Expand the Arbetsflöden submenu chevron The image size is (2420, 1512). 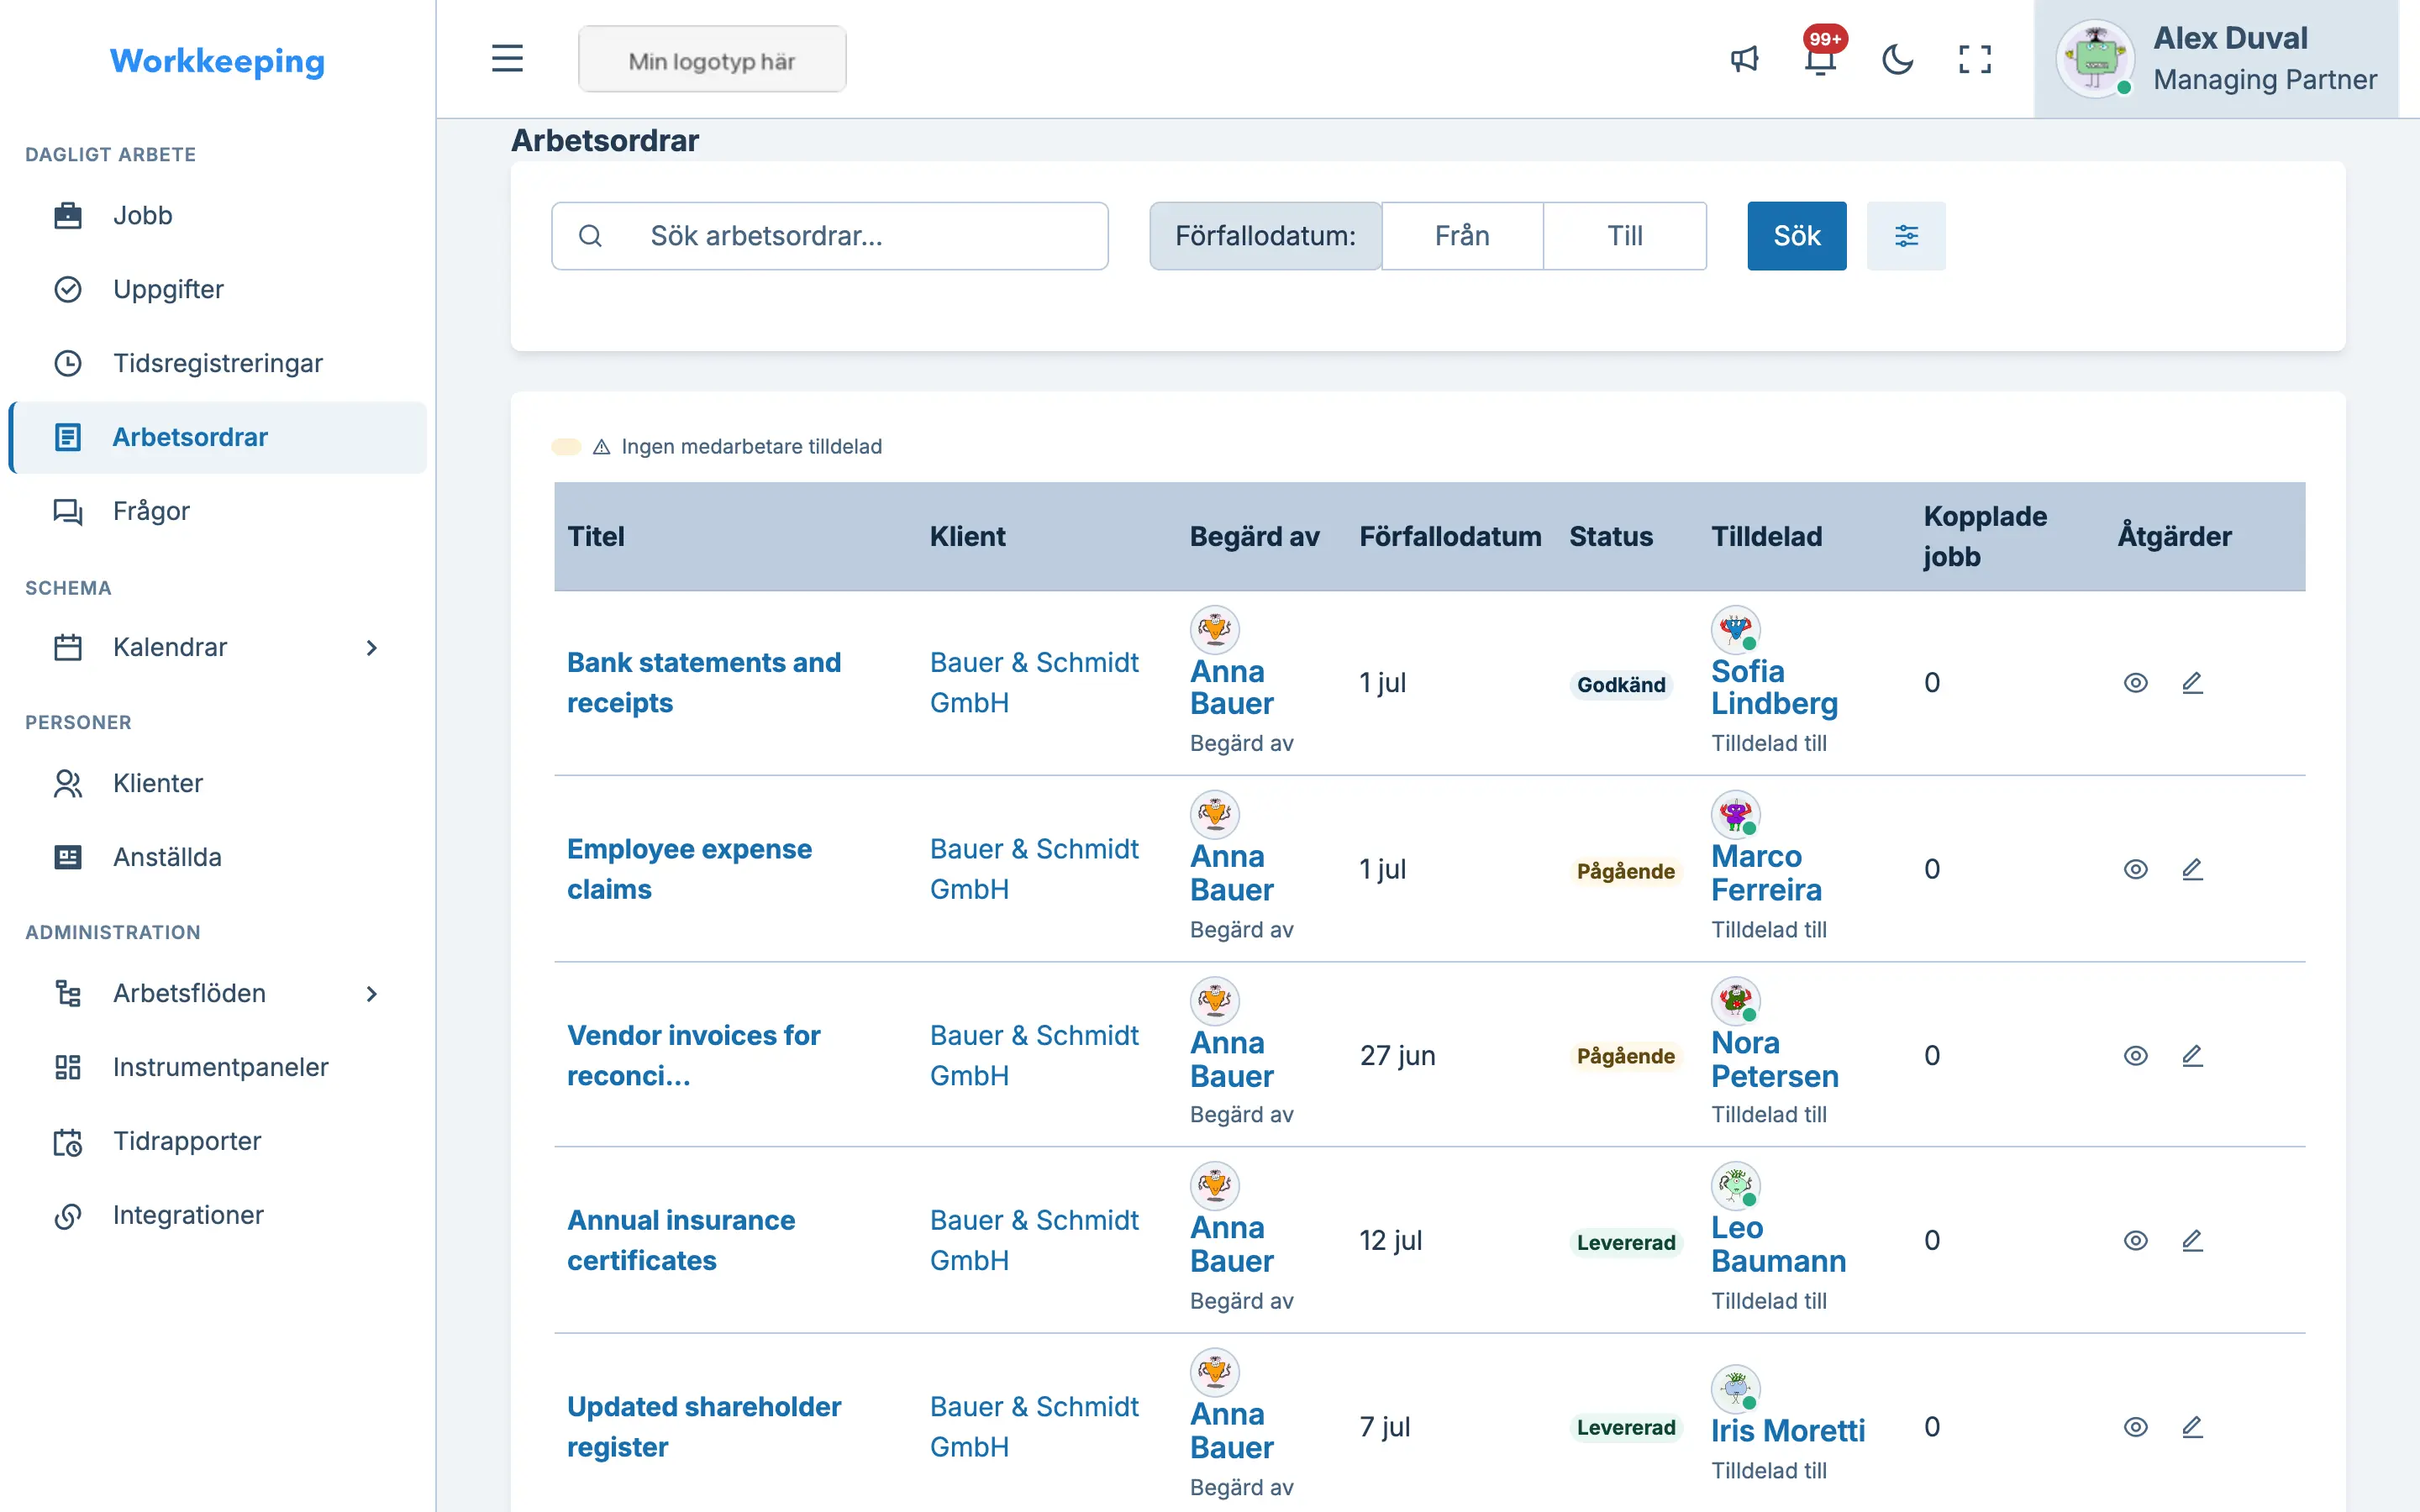click(372, 994)
